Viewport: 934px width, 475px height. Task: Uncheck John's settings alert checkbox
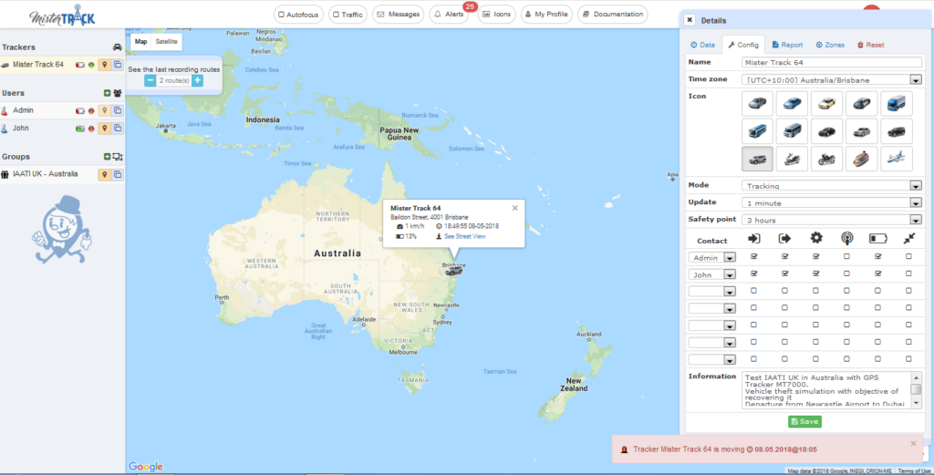[815, 274]
